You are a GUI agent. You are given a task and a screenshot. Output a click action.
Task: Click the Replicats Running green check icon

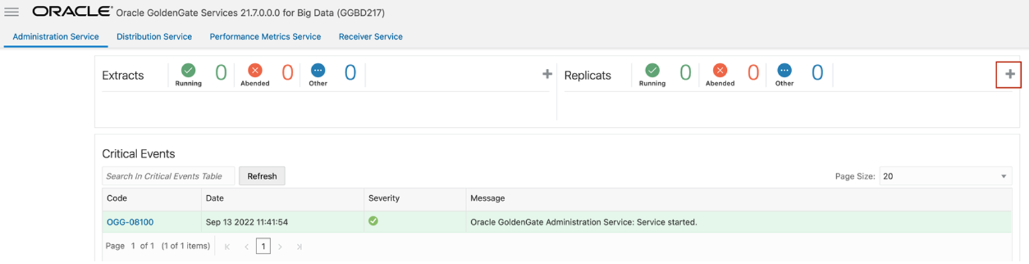[652, 70]
